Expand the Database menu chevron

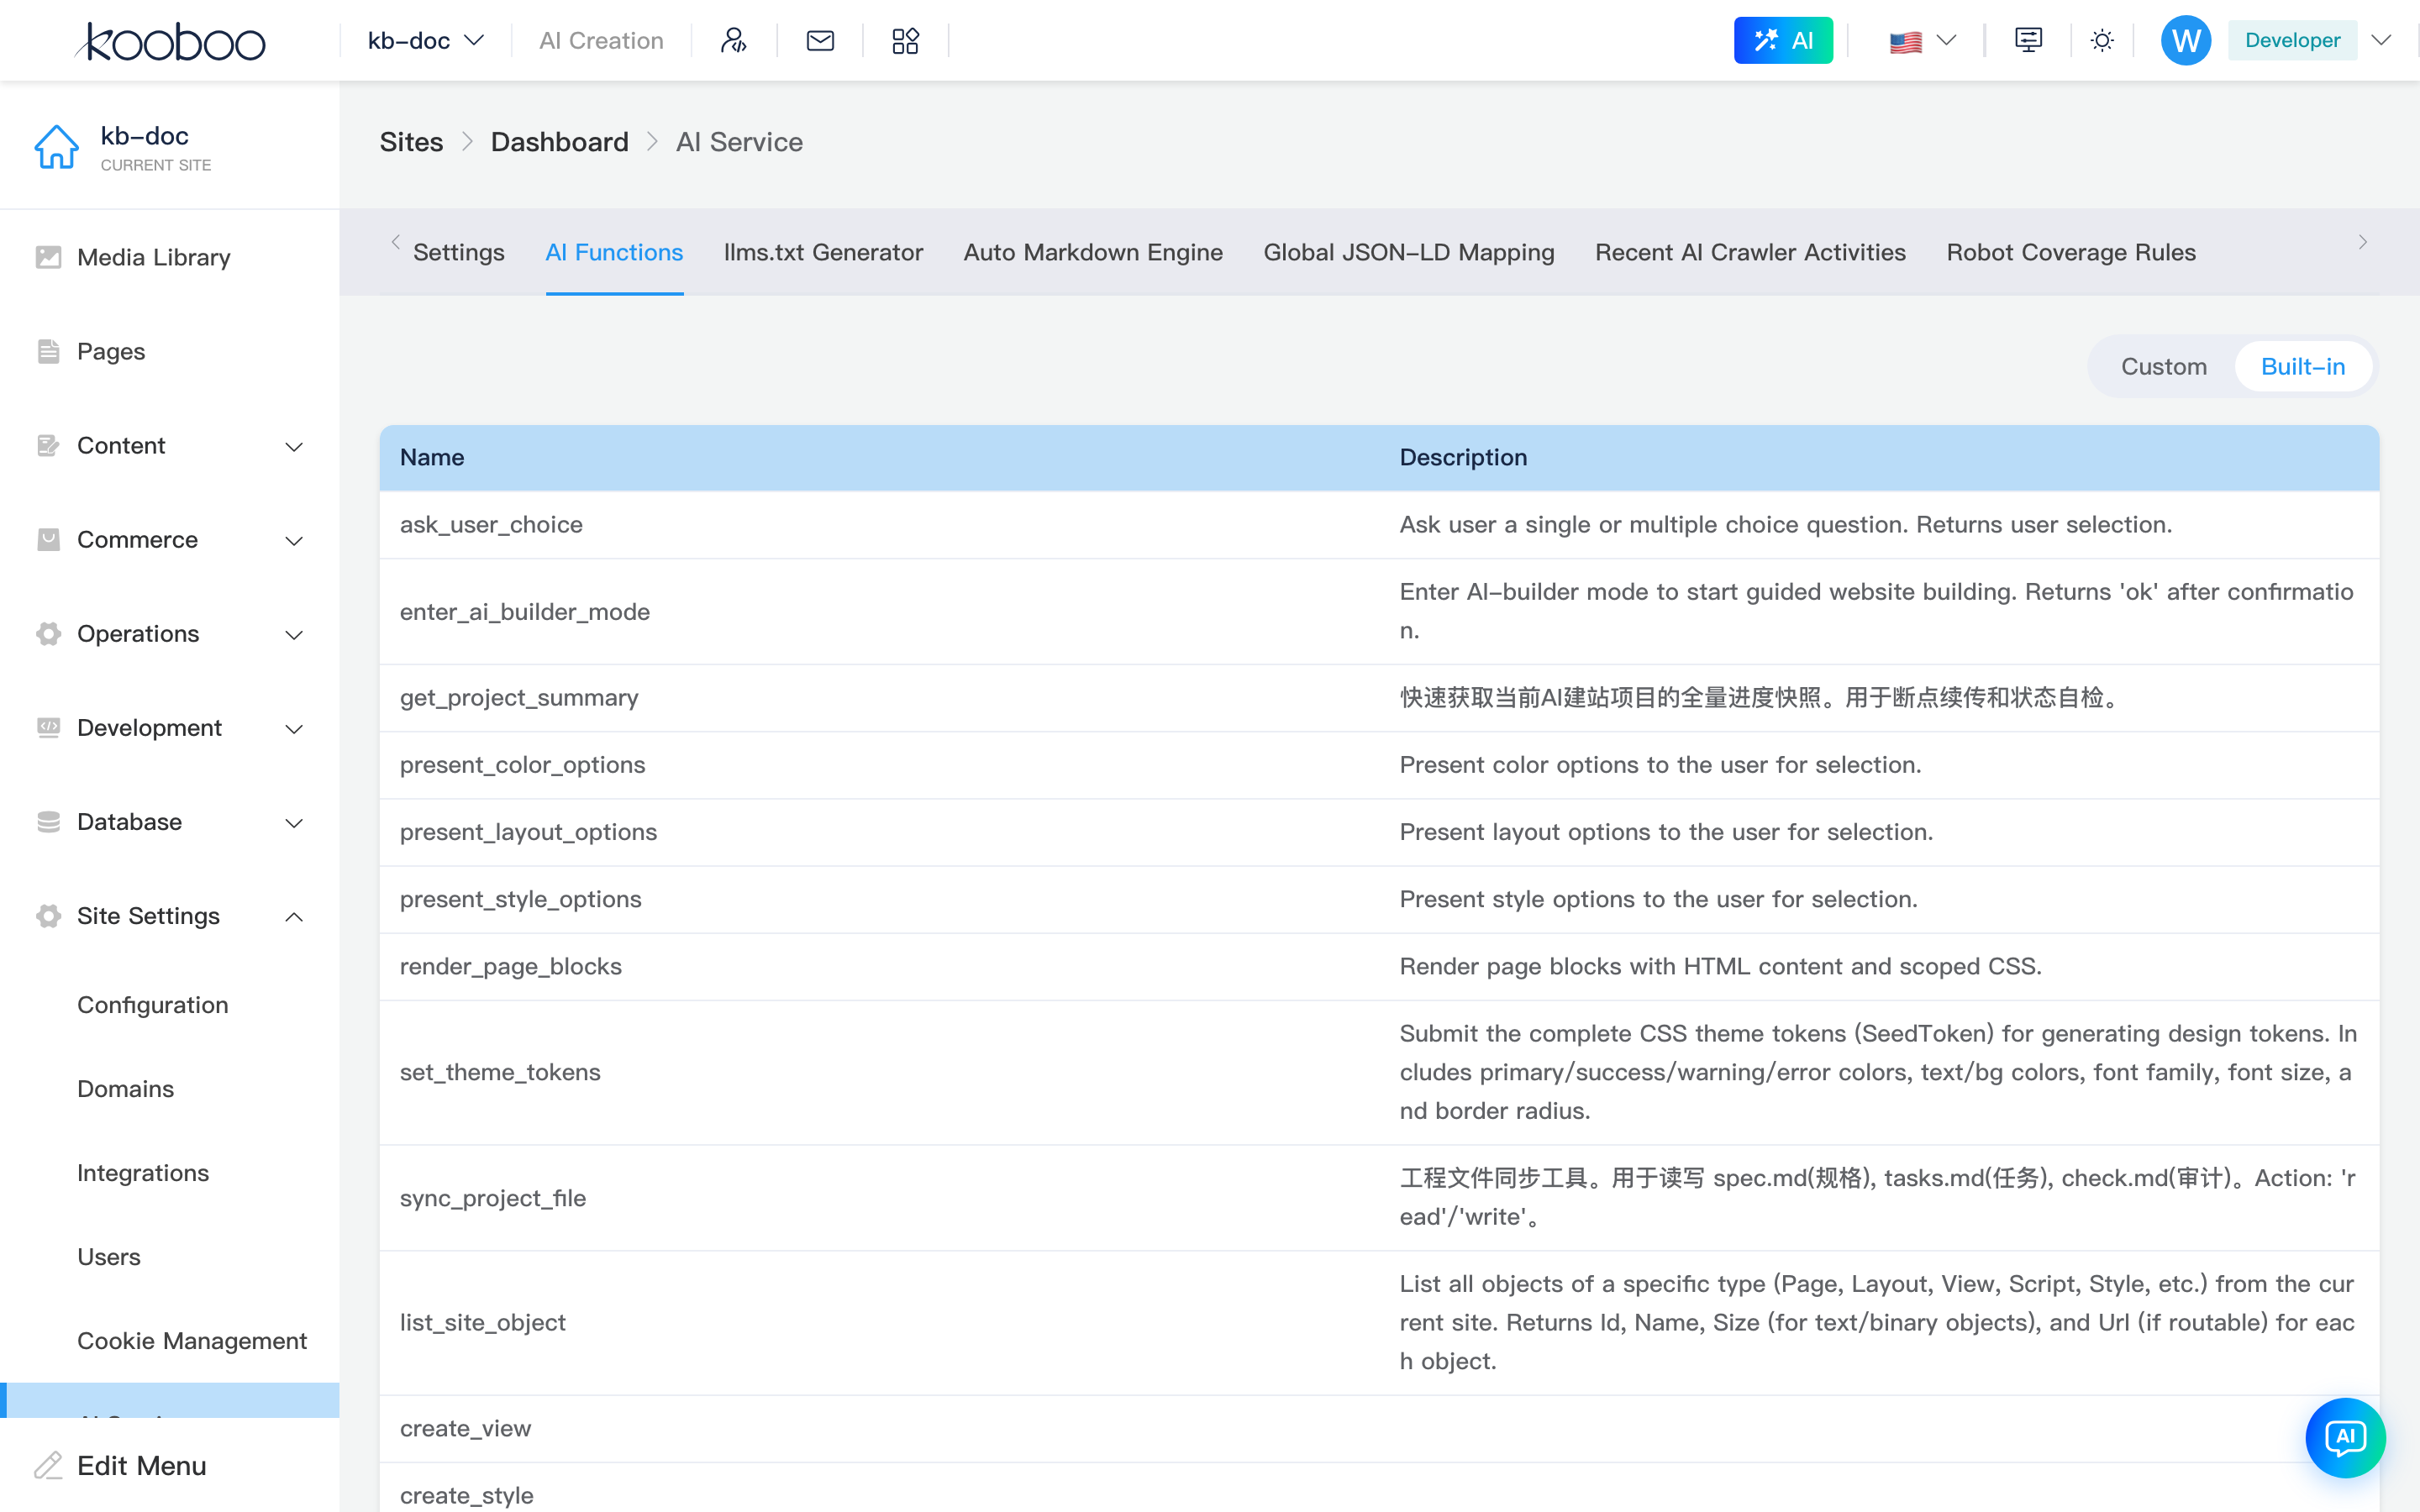tap(294, 822)
